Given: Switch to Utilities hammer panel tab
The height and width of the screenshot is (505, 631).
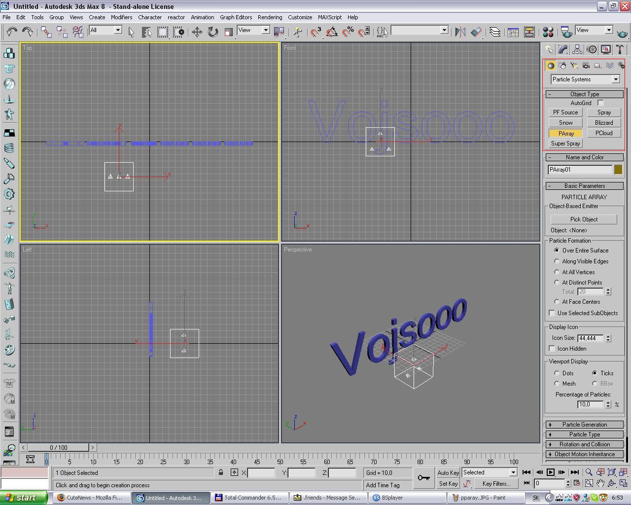Looking at the screenshot, I should point(620,49).
